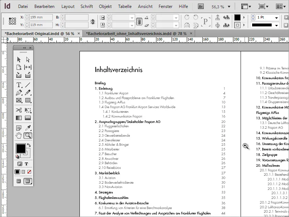Image resolution: width=289 pixels, height=217 pixels.
Task: Close the Bachelorarbeit Original.indd tab
Action: coord(79,34)
